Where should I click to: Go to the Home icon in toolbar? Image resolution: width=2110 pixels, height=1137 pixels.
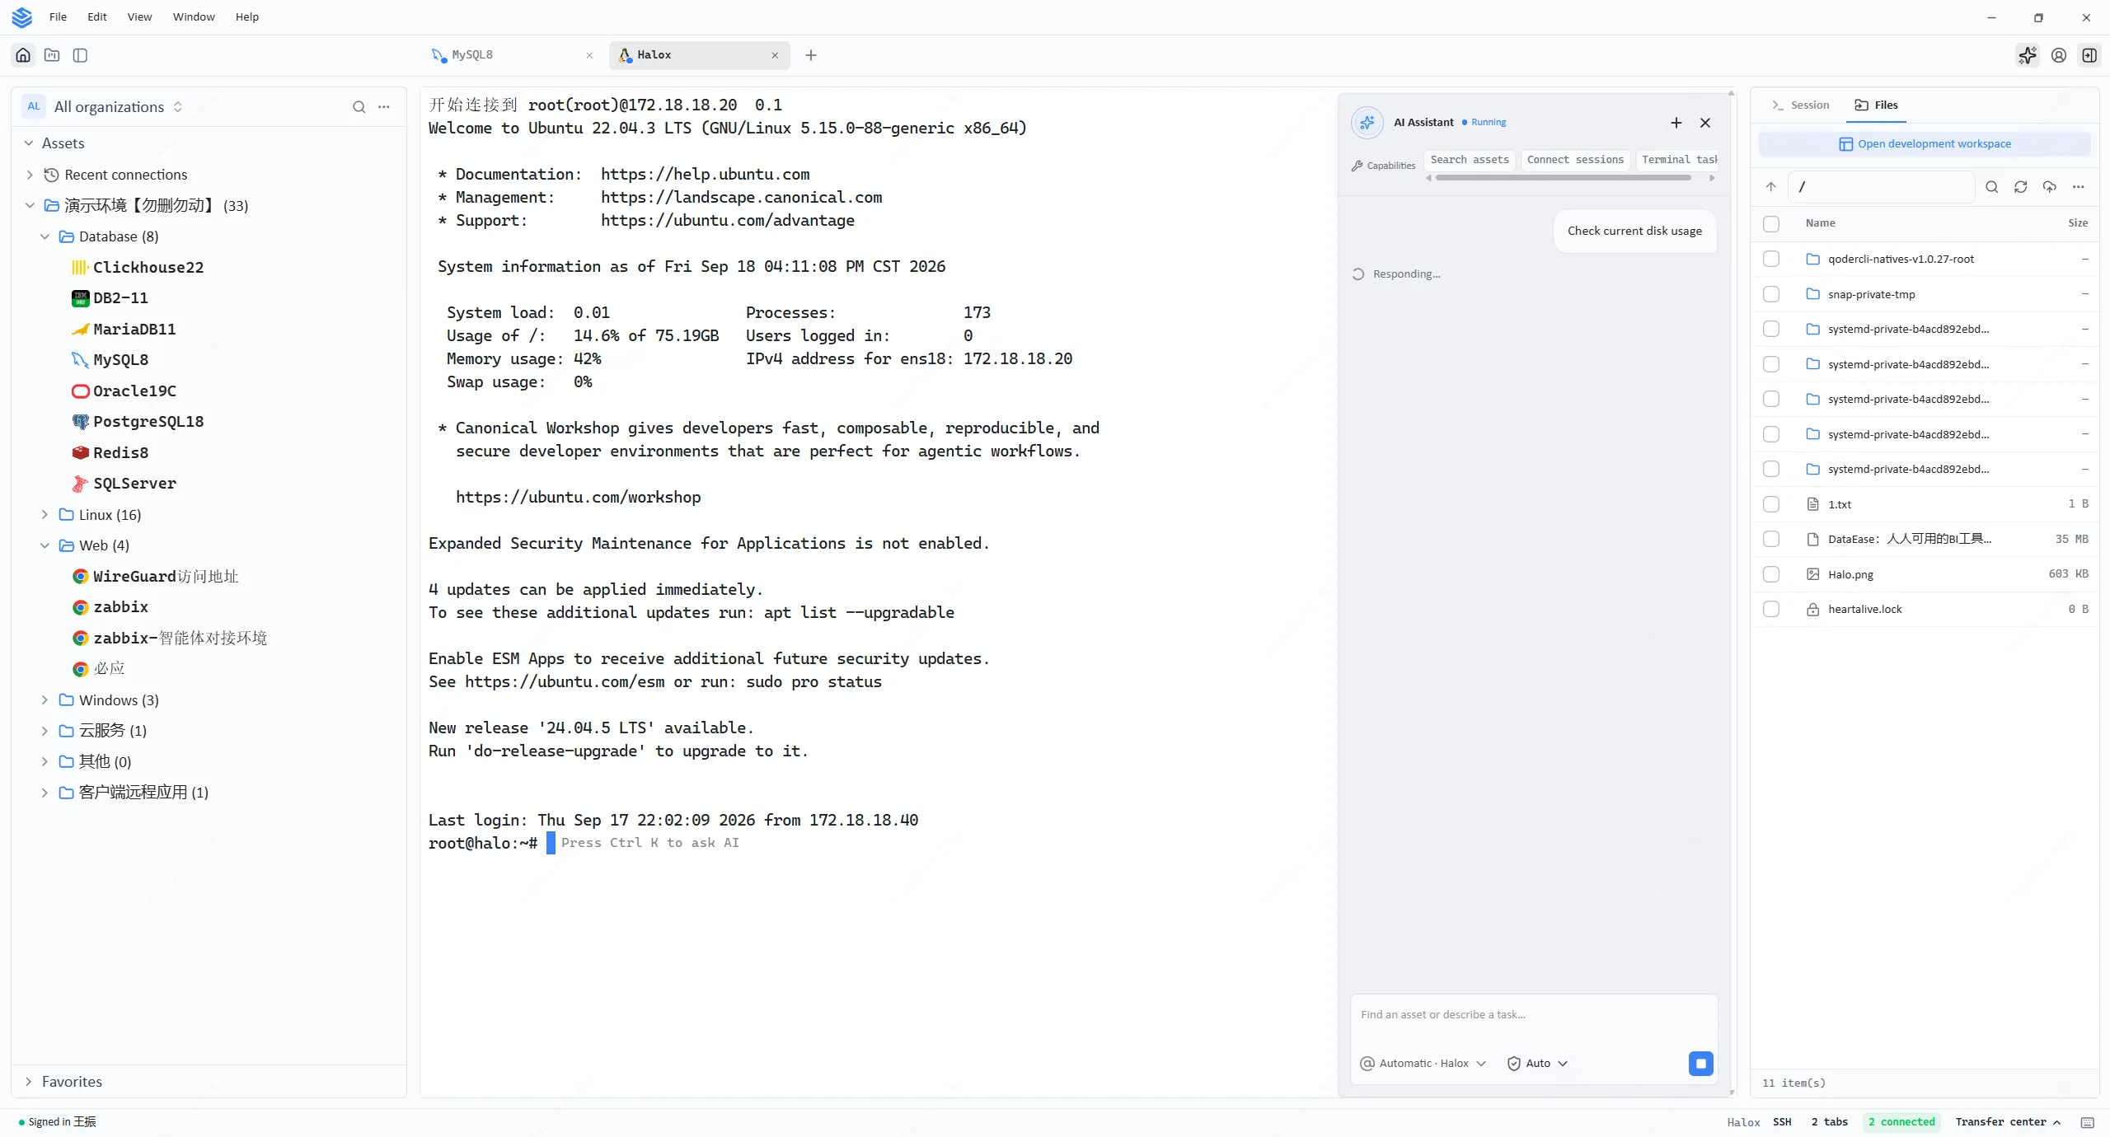coord(23,55)
